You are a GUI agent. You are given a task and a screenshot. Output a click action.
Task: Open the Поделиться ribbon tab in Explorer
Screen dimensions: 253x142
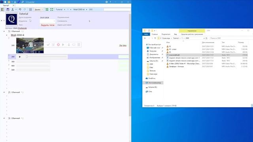pos(166,34)
